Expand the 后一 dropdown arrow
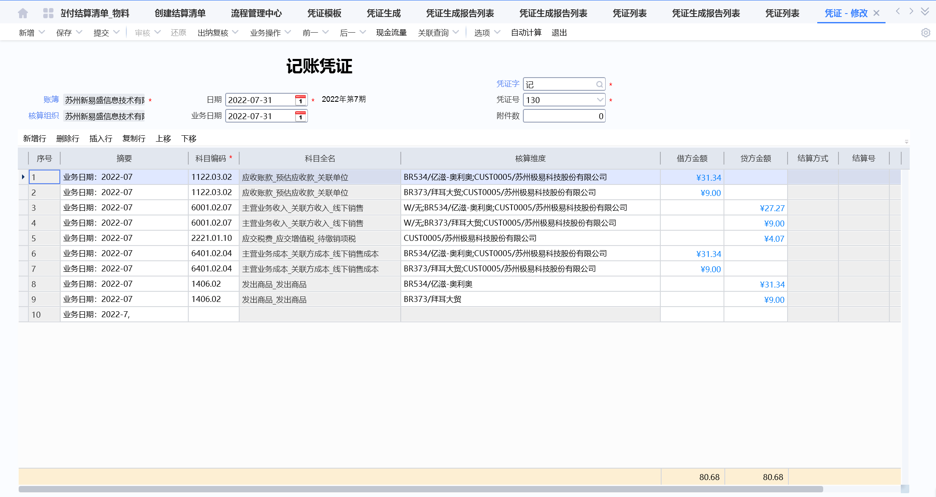The width and height of the screenshot is (936, 497). coord(363,32)
